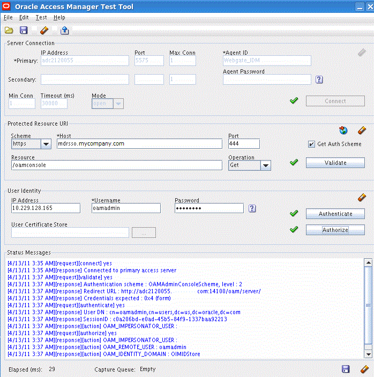Viewport: 374px width, 377px height.
Task: Click status line OAM_IDENTITY_DOMAIN : OIMIDStore
Action: (x=103, y=354)
